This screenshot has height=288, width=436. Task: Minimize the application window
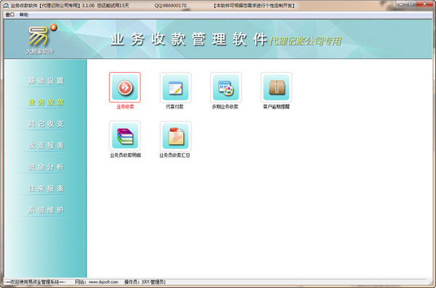(x=401, y=4)
